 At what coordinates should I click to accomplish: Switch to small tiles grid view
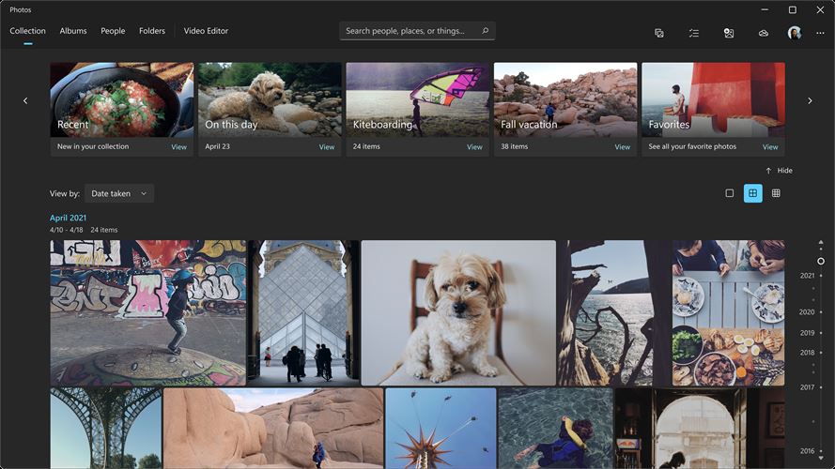point(776,193)
